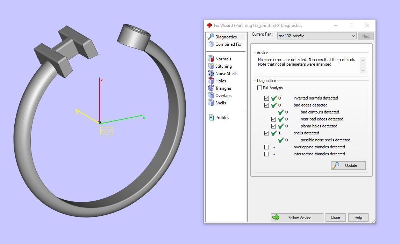Click the Diagnostics magnifier icon in sidebar
The width and height of the screenshot is (400, 244).
(x=211, y=37)
